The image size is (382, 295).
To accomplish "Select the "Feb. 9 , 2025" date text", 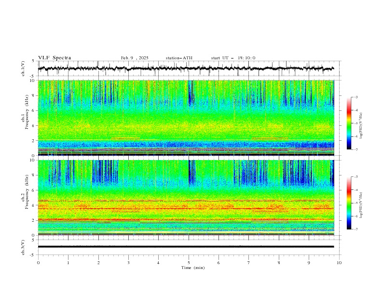I will pos(135,58).
